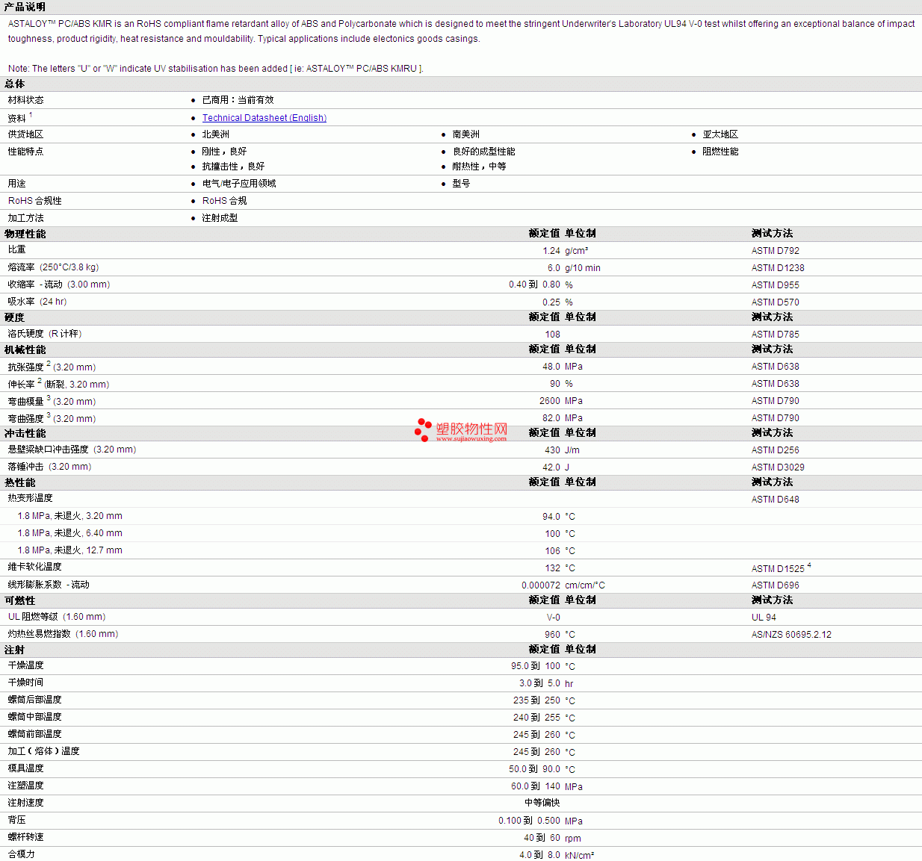Select the 比重 value 1.24
922x861 pixels.
point(551,251)
